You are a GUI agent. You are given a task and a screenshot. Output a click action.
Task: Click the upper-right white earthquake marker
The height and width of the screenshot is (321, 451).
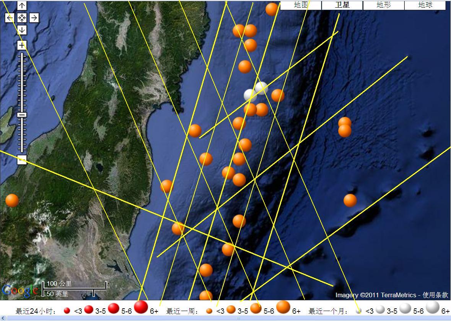click(x=261, y=88)
